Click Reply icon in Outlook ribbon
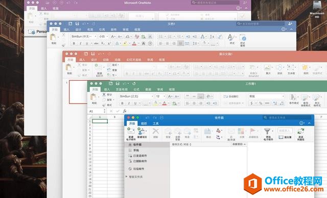 pyautogui.click(x=168, y=132)
